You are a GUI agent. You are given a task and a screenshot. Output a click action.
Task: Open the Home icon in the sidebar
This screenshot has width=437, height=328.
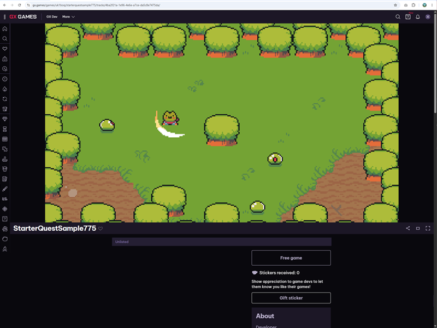[x=5, y=29]
